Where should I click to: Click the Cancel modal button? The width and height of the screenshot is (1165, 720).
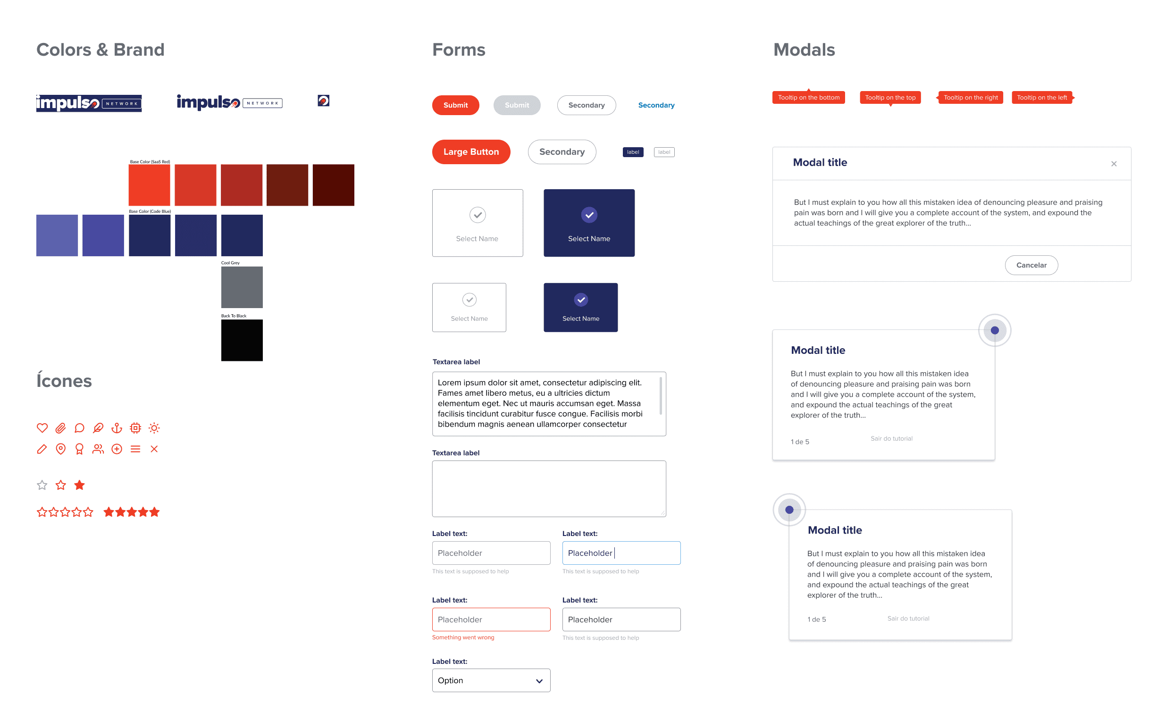(1033, 265)
